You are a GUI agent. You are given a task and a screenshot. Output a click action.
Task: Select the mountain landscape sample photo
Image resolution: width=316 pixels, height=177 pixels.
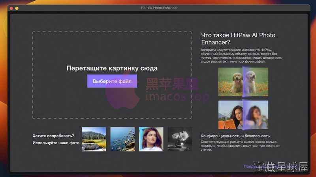tap(94, 139)
